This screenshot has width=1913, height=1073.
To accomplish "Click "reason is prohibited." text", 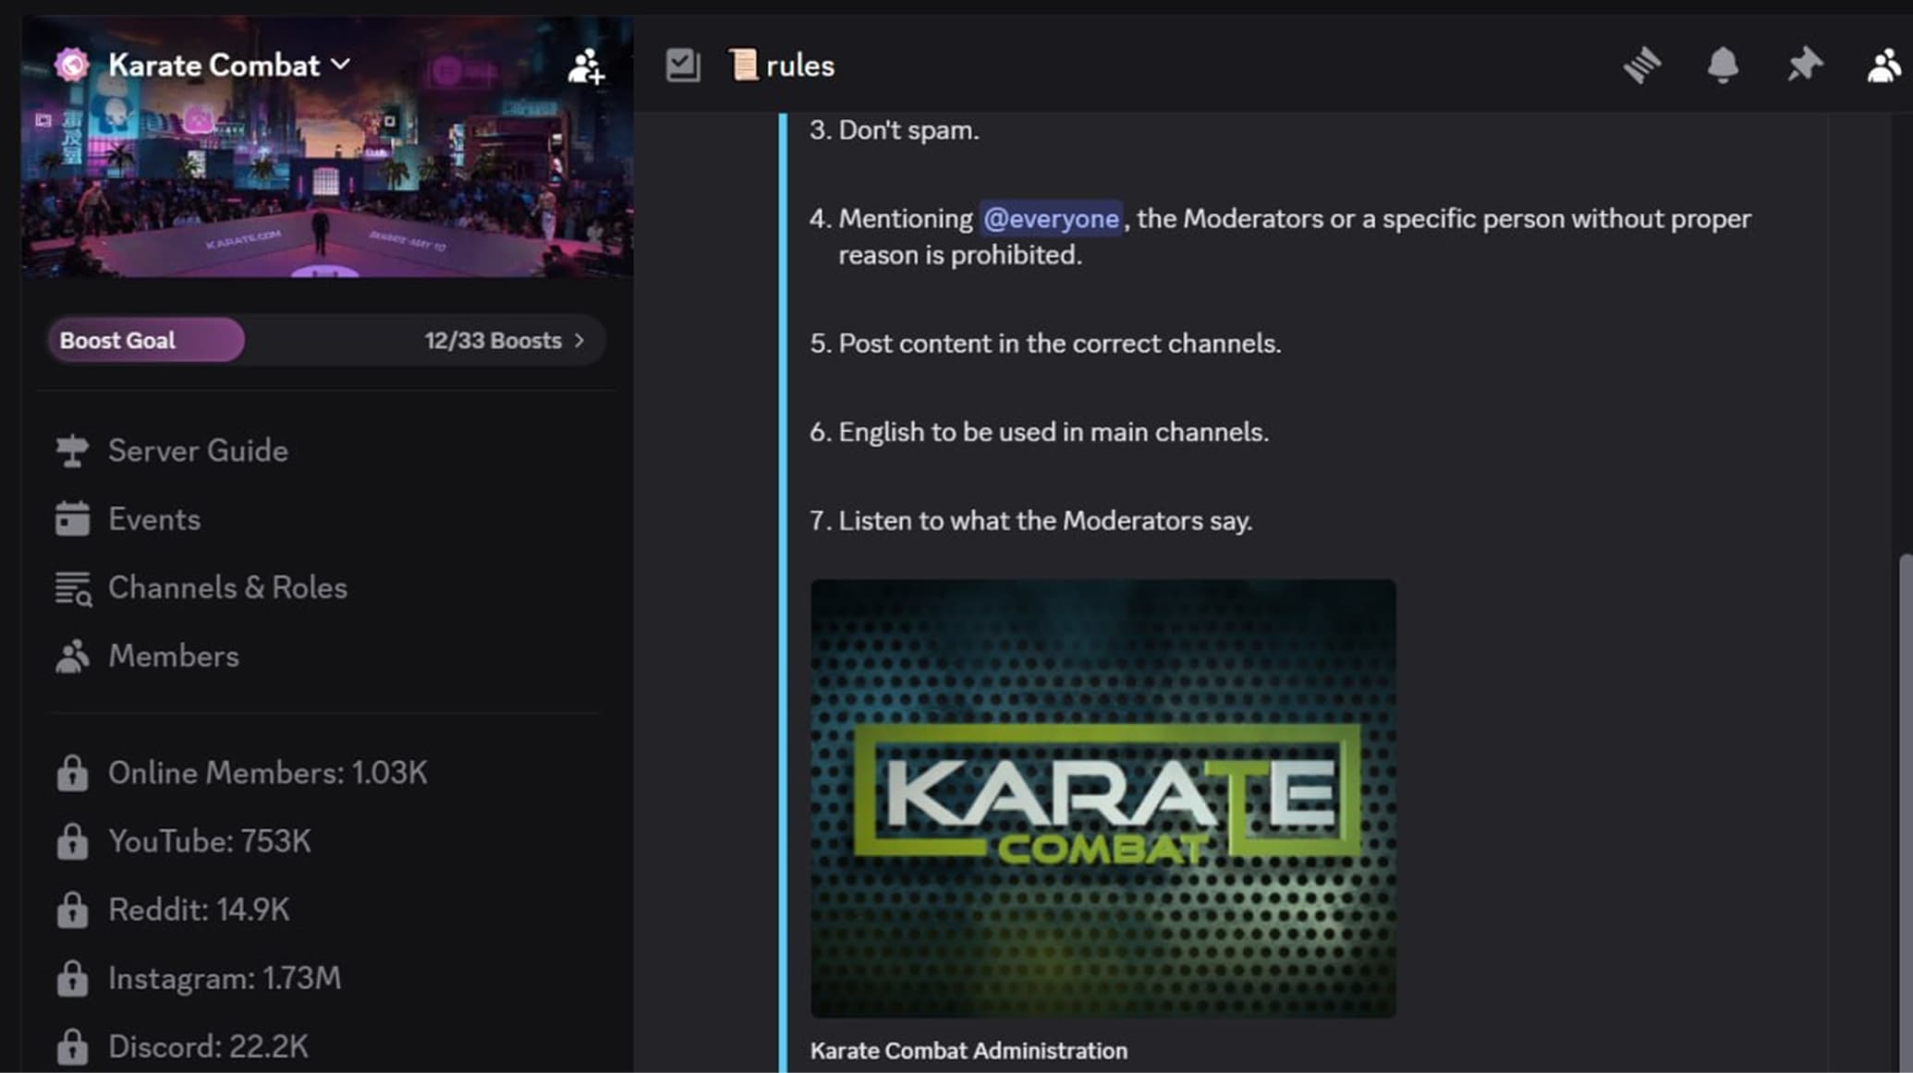I will point(960,255).
